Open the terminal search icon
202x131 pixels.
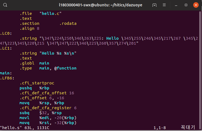(5, 5)
